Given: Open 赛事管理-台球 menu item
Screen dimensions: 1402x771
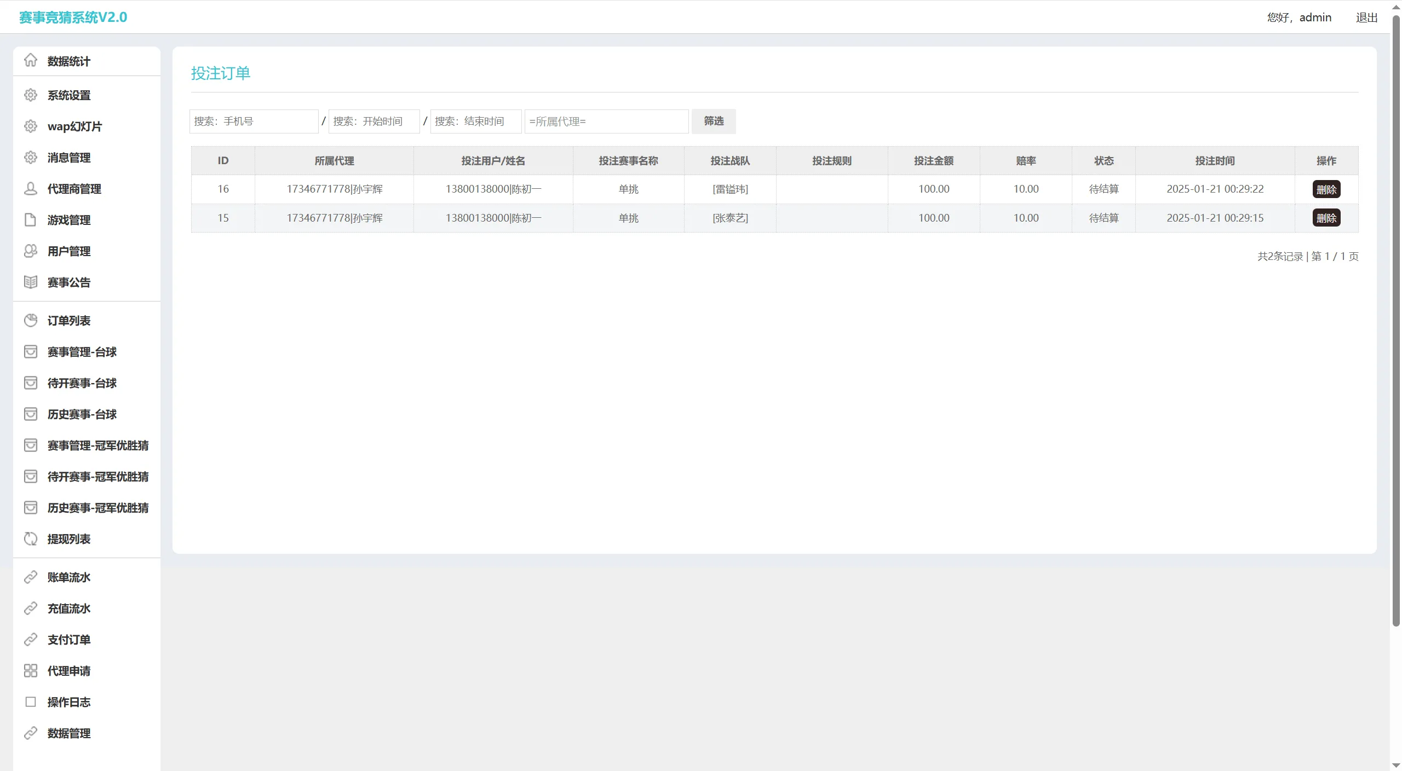Looking at the screenshot, I should 82,352.
